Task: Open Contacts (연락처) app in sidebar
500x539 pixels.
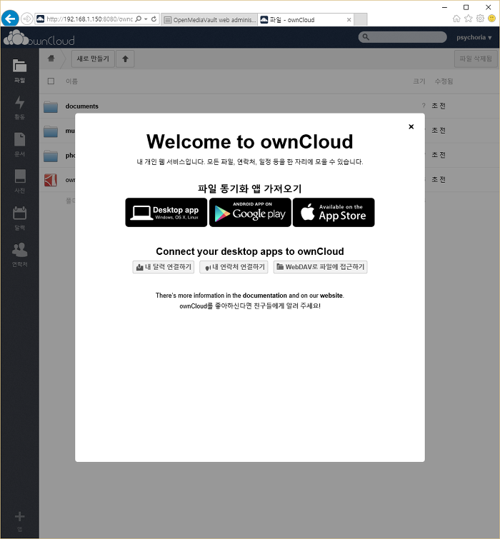Action: coord(19,255)
